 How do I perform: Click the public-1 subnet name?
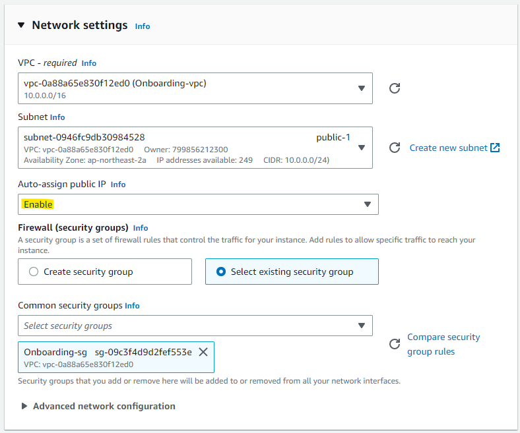click(x=333, y=137)
